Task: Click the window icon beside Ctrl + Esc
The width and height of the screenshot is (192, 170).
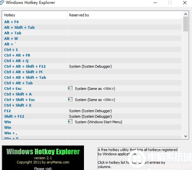Action: tap(70, 88)
